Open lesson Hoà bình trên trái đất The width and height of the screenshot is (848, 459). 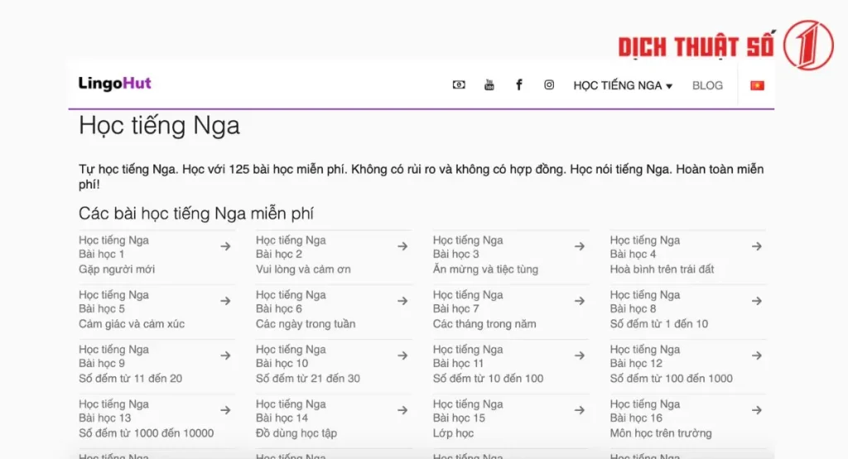[x=662, y=269]
